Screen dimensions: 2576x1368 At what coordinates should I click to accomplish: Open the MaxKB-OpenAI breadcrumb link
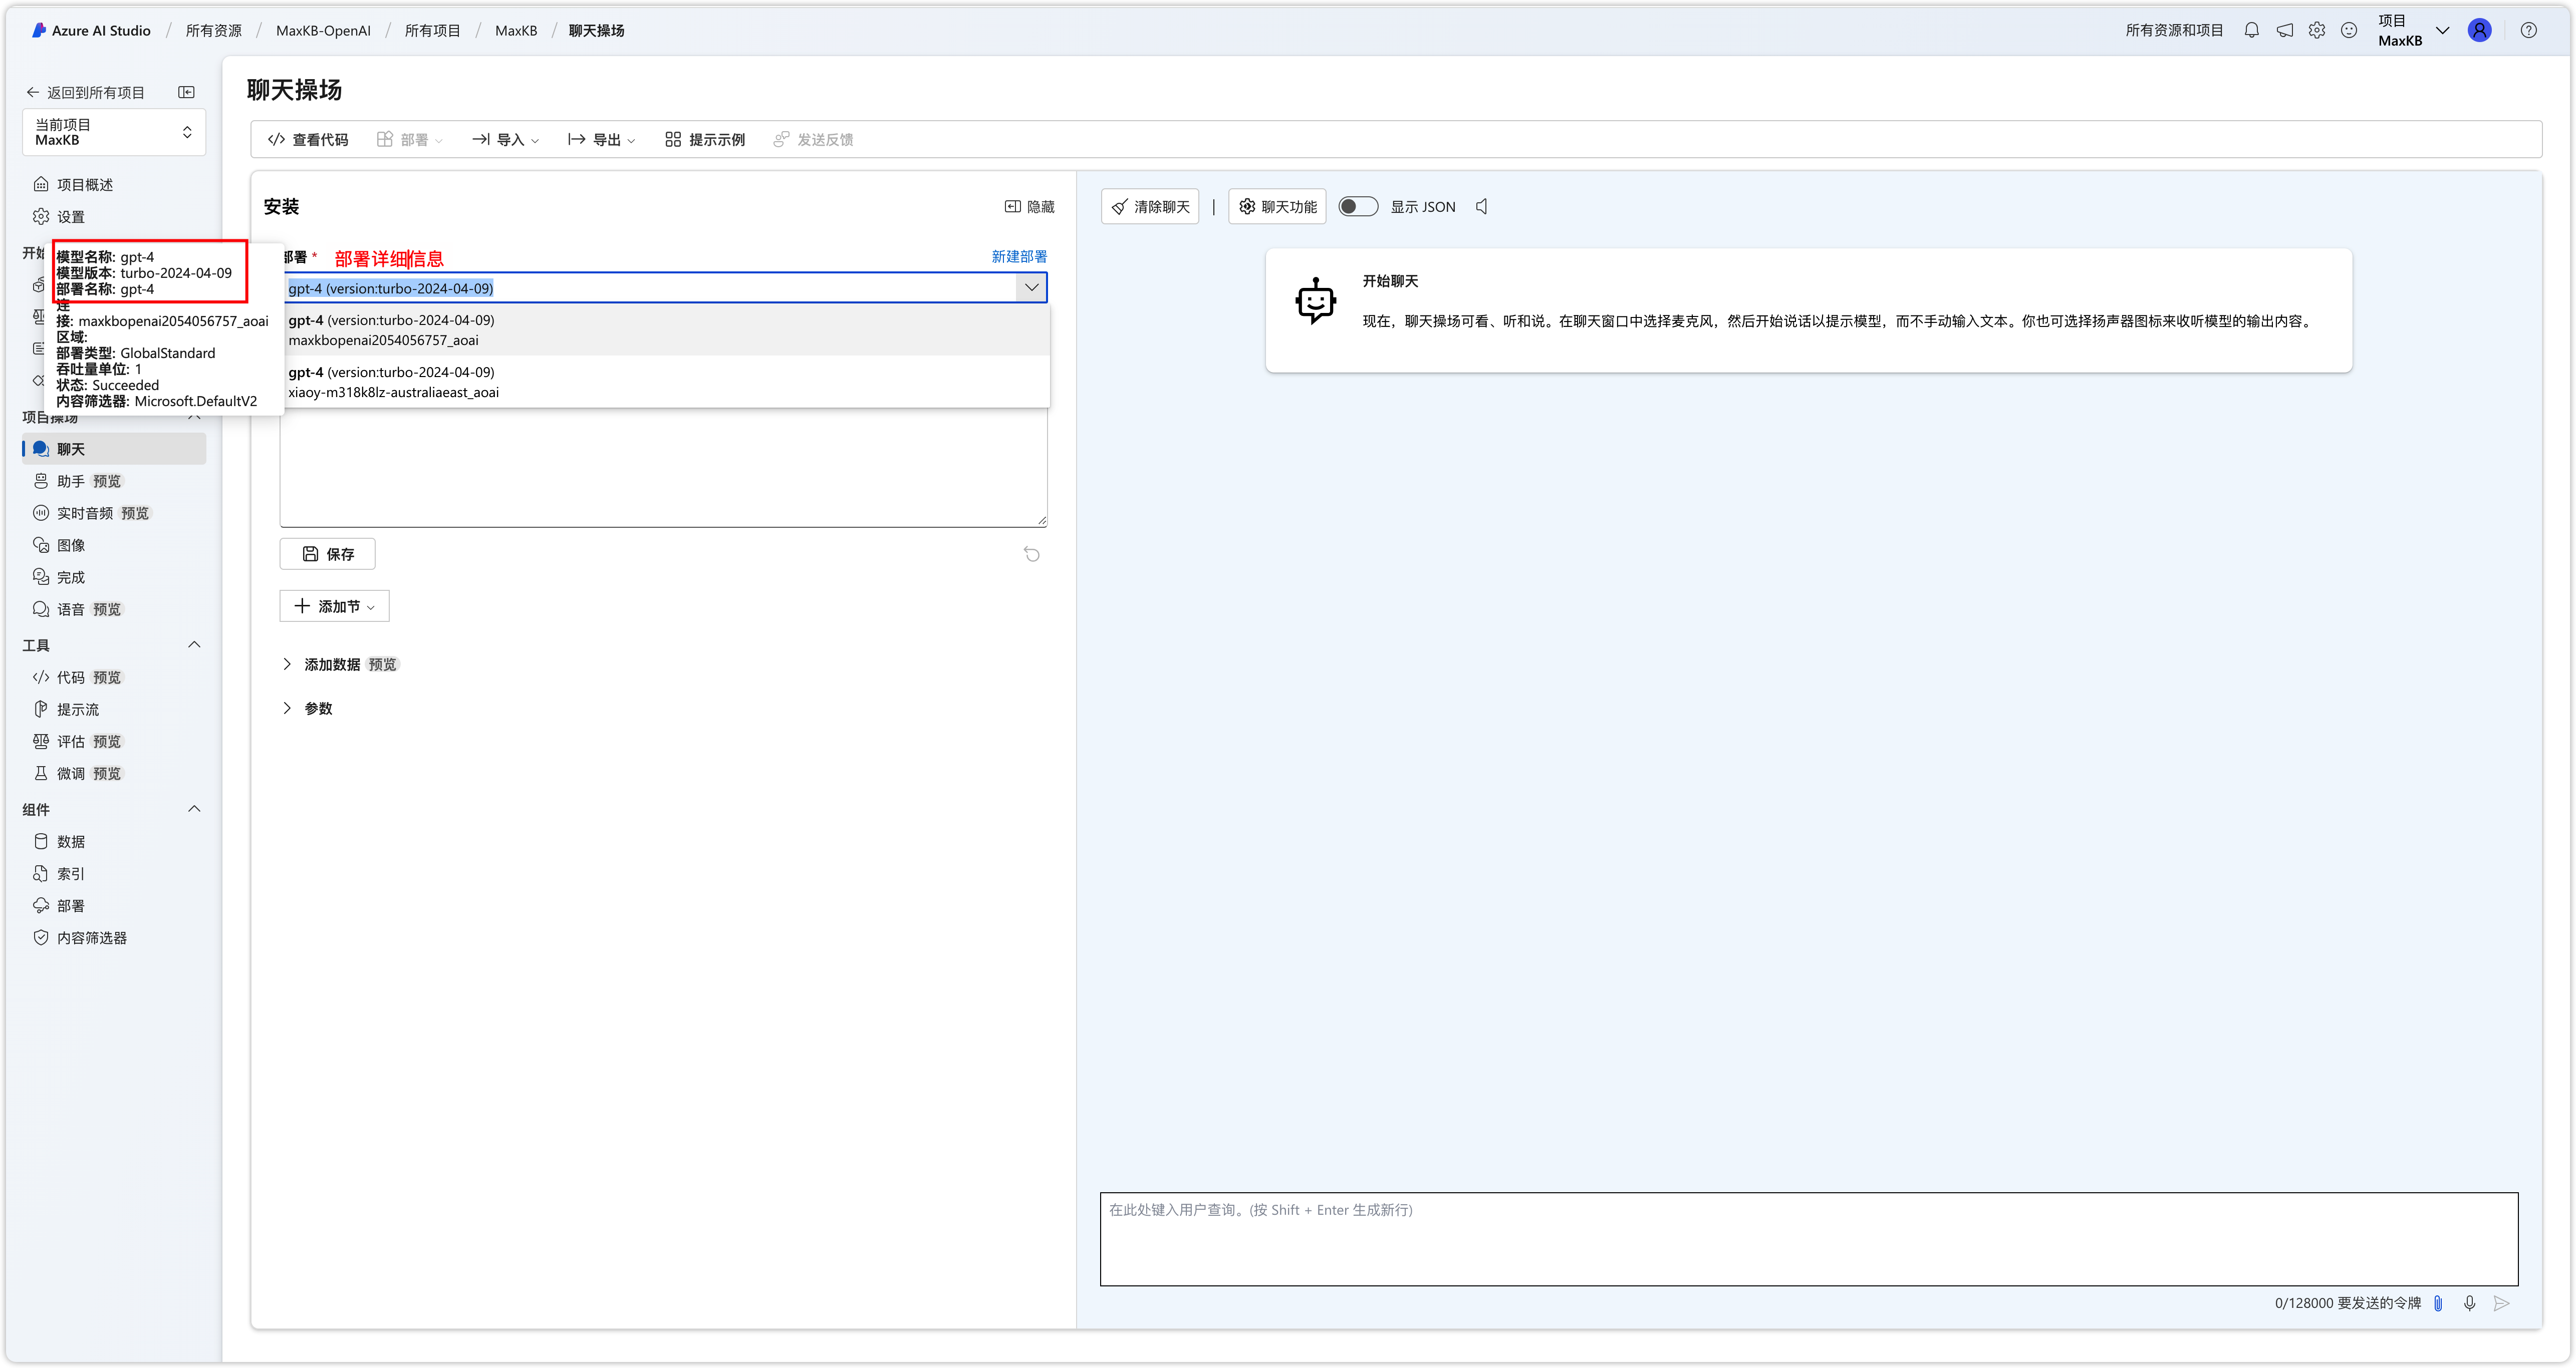click(324, 30)
